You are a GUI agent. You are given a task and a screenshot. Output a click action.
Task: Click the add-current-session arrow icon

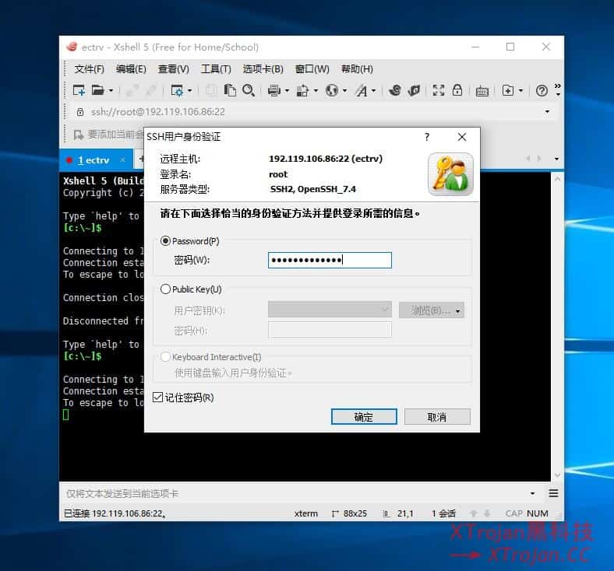click(79, 135)
